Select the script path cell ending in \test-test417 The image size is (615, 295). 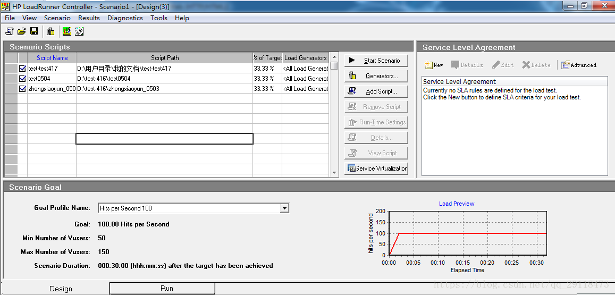[165, 68]
